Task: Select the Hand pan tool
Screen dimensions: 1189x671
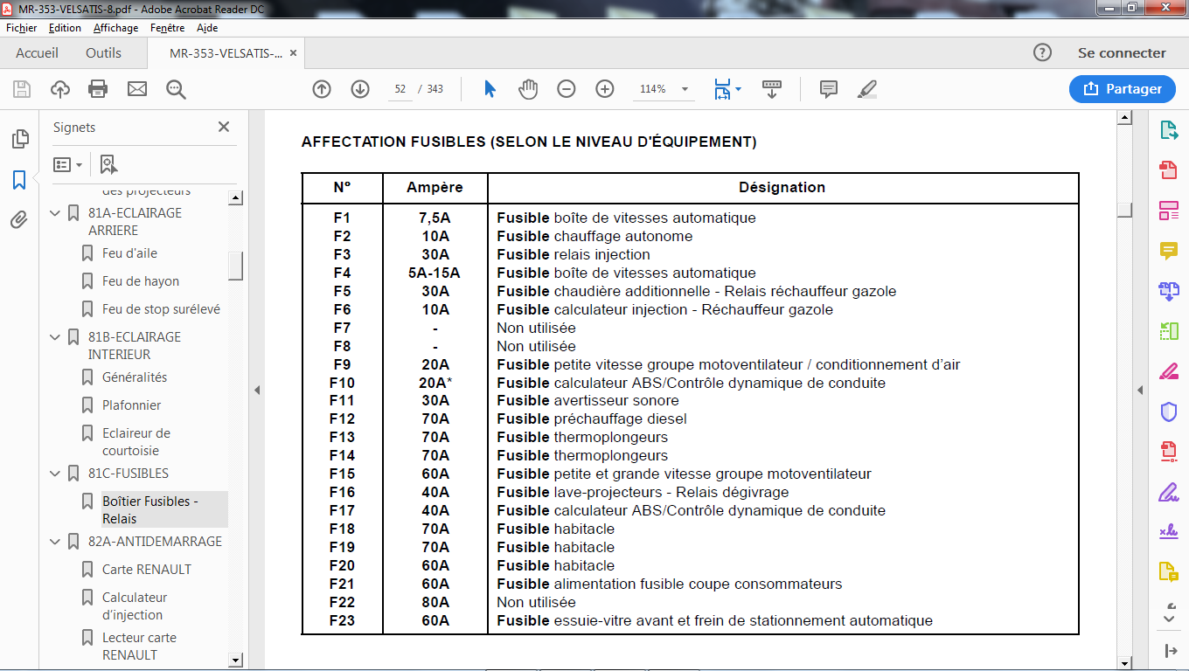Action: (528, 89)
